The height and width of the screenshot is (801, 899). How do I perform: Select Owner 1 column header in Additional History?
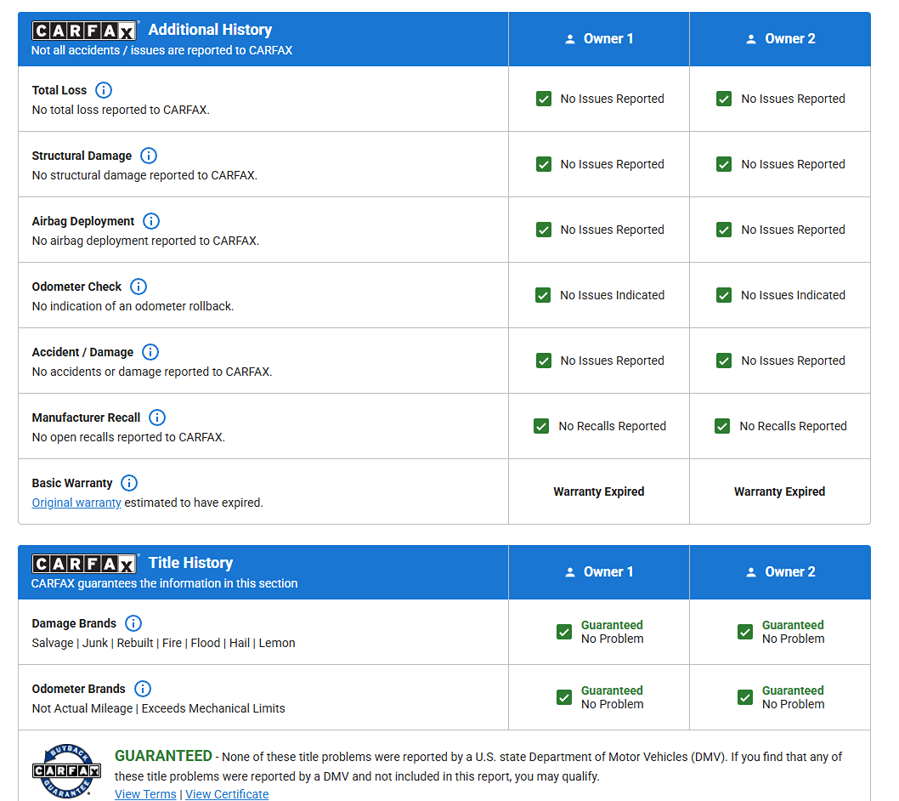tap(599, 39)
